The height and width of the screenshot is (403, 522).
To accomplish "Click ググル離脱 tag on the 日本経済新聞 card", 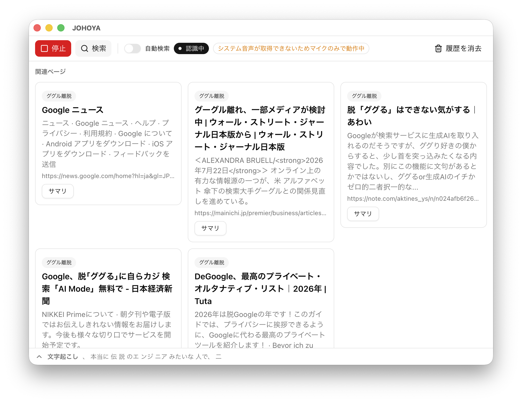I will pyautogui.click(x=59, y=263).
